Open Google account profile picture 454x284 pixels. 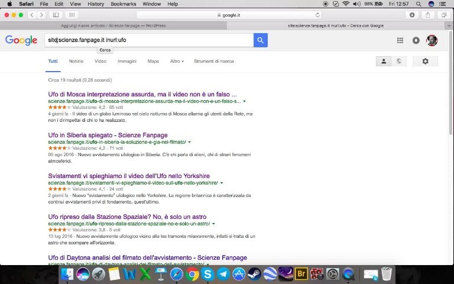click(432, 40)
